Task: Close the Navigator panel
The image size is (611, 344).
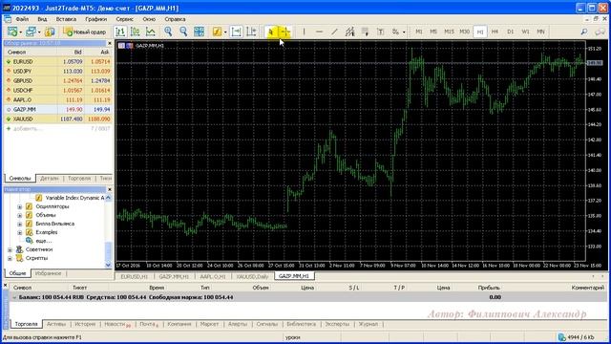Action: point(110,189)
